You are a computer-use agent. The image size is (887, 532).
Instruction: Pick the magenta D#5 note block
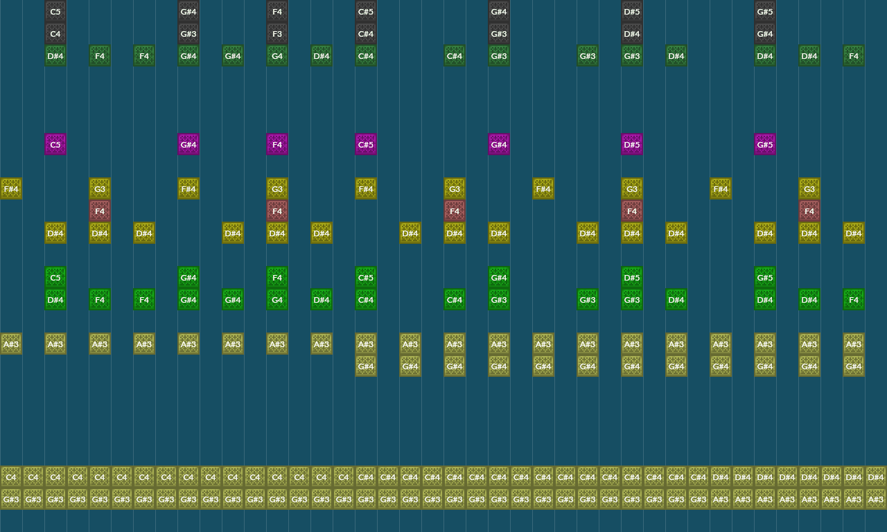click(632, 145)
